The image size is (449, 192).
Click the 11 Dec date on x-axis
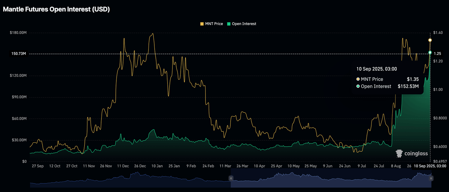point(123,166)
